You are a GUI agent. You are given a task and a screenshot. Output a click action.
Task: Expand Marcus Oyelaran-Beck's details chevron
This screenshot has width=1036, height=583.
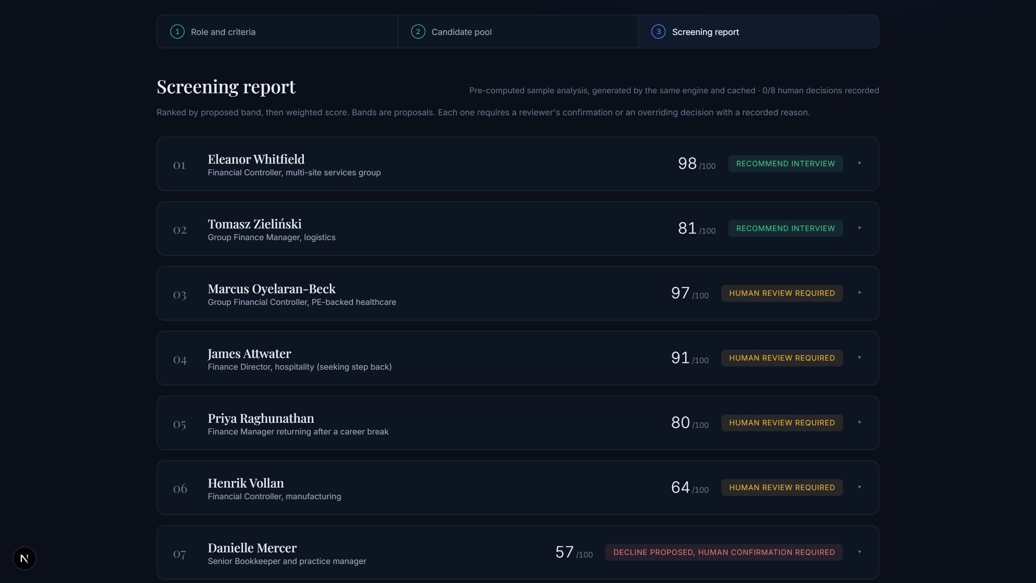tap(859, 293)
